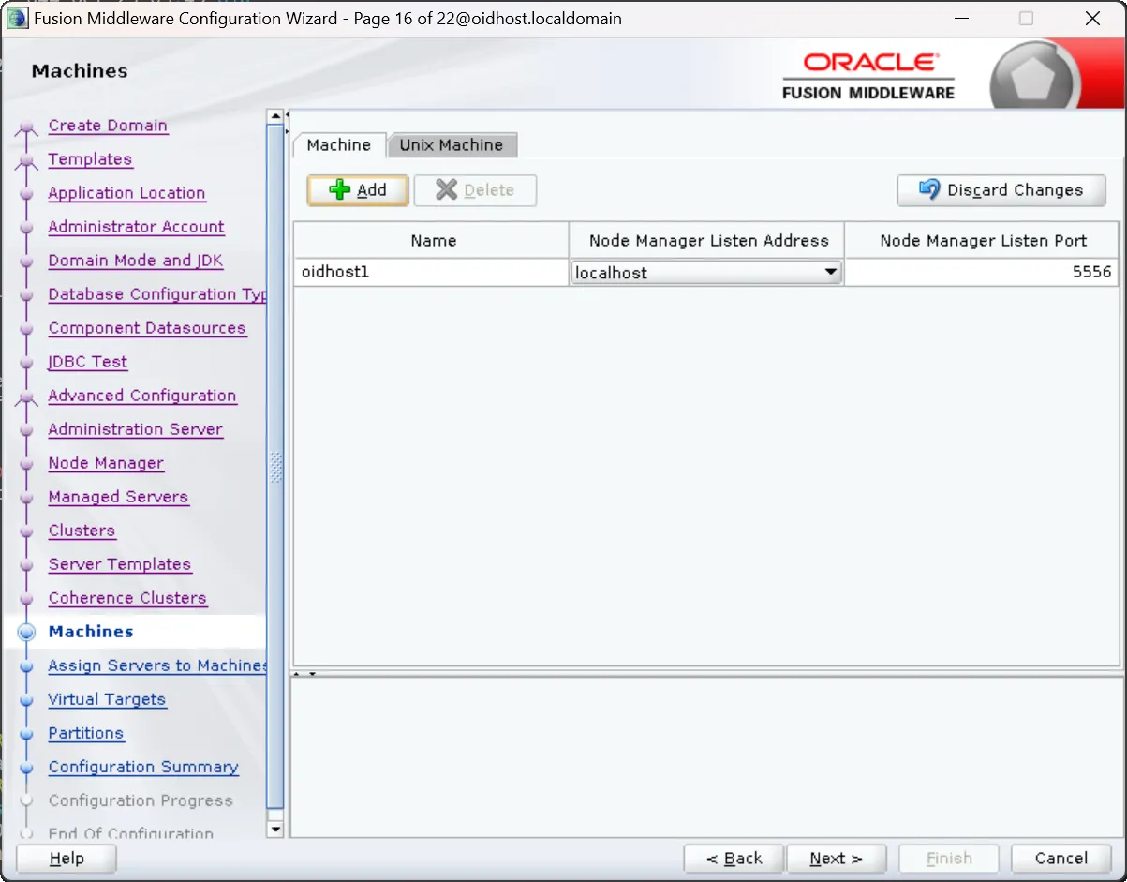Jump to Domain Mode and JDK

[x=136, y=261]
